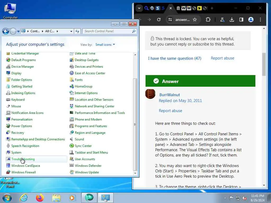Click the Chrome extensions puzzle icon
271x203 pixels.
coord(208,20)
